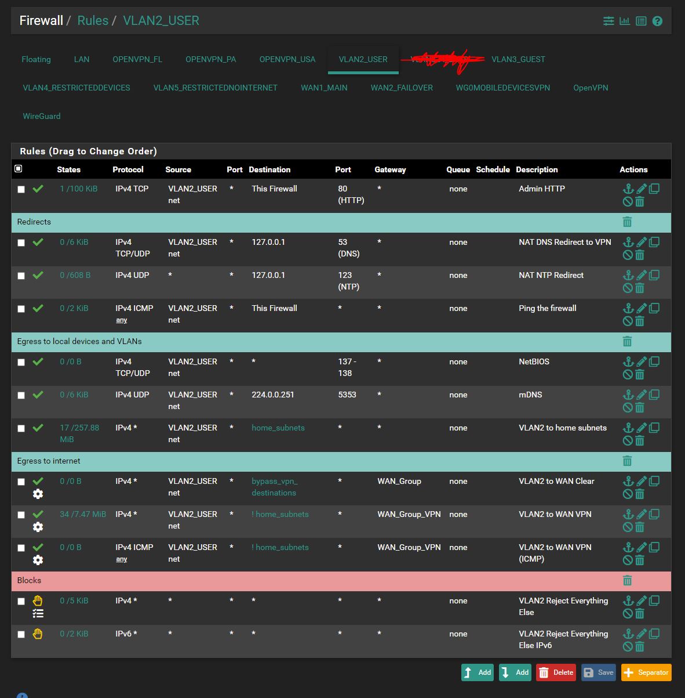This screenshot has height=698, width=685.
Task: Click the red Delete button
Action: pyautogui.click(x=556, y=672)
